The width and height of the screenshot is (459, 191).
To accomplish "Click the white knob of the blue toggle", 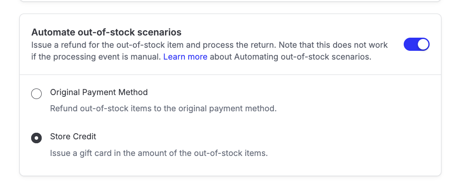I will [423, 45].
